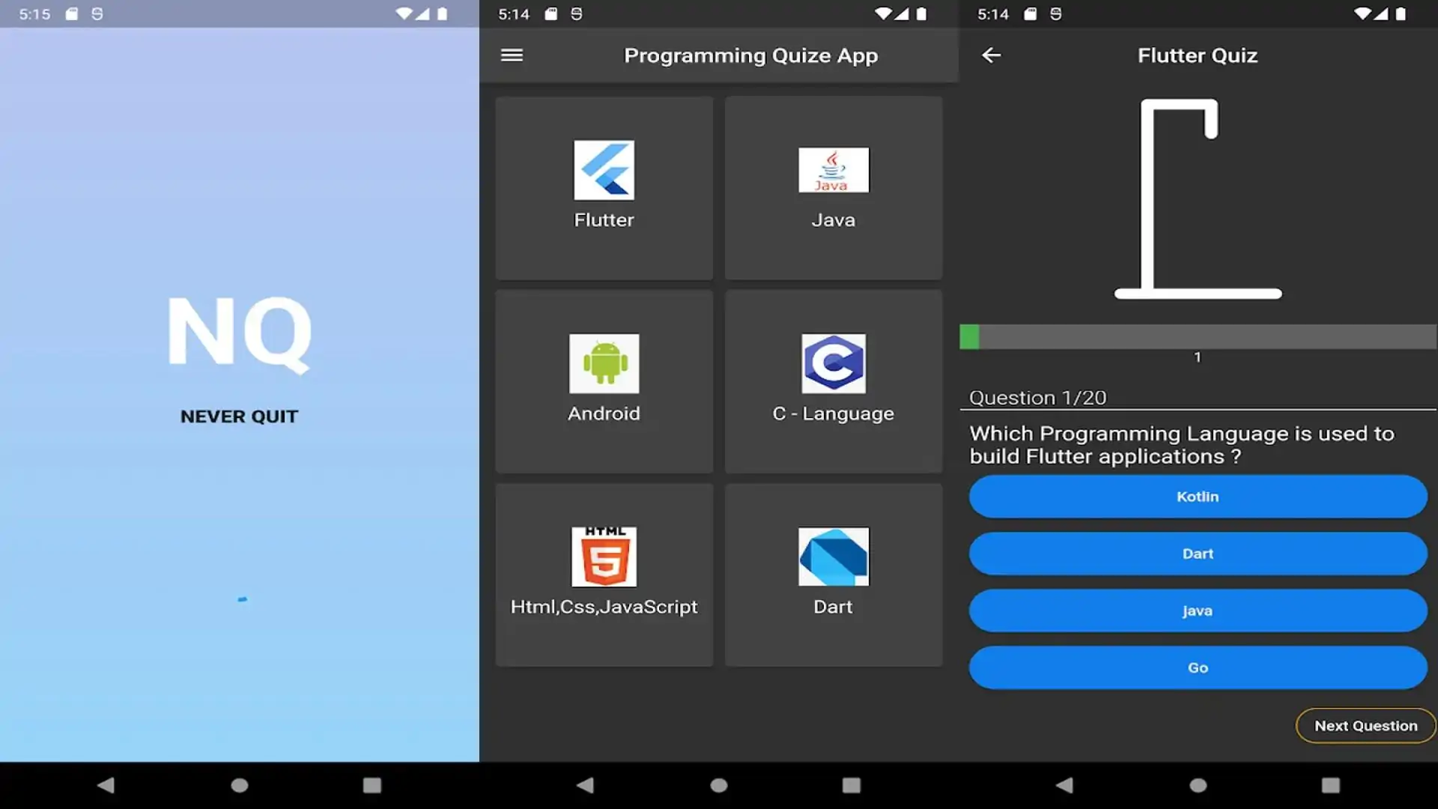Image resolution: width=1438 pixels, height=809 pixels.
Task: Tap the Android back button below Flutter Quiz
Action: point(1064,785)
